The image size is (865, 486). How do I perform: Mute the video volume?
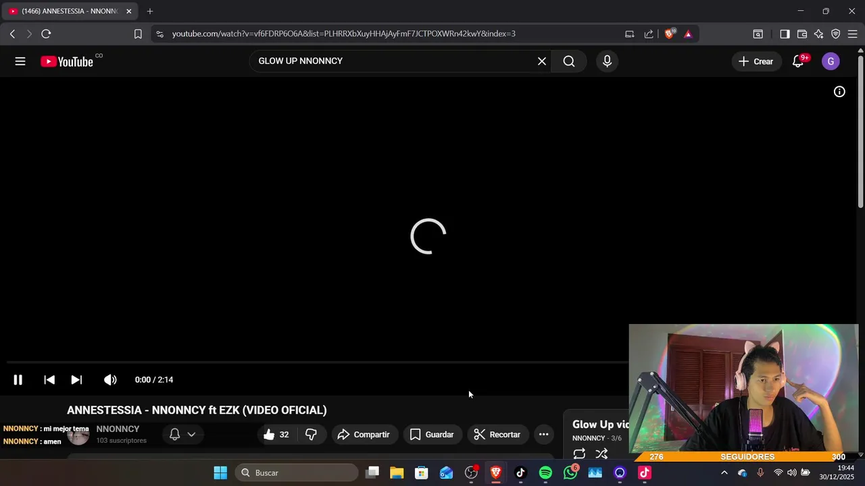(x=110, y=380)
